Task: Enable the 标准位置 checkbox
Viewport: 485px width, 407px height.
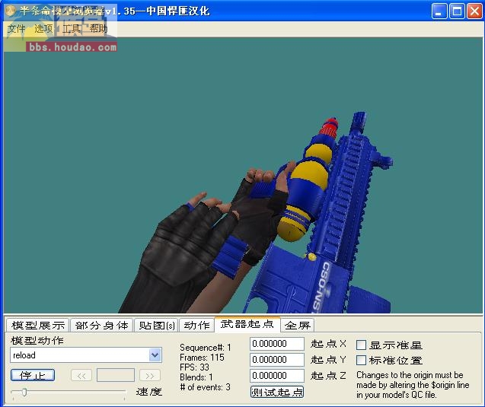Action: [x=361, y=360]
